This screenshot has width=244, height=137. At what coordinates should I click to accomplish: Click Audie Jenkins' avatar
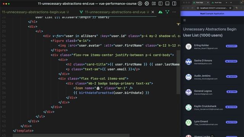pos(188,77)
